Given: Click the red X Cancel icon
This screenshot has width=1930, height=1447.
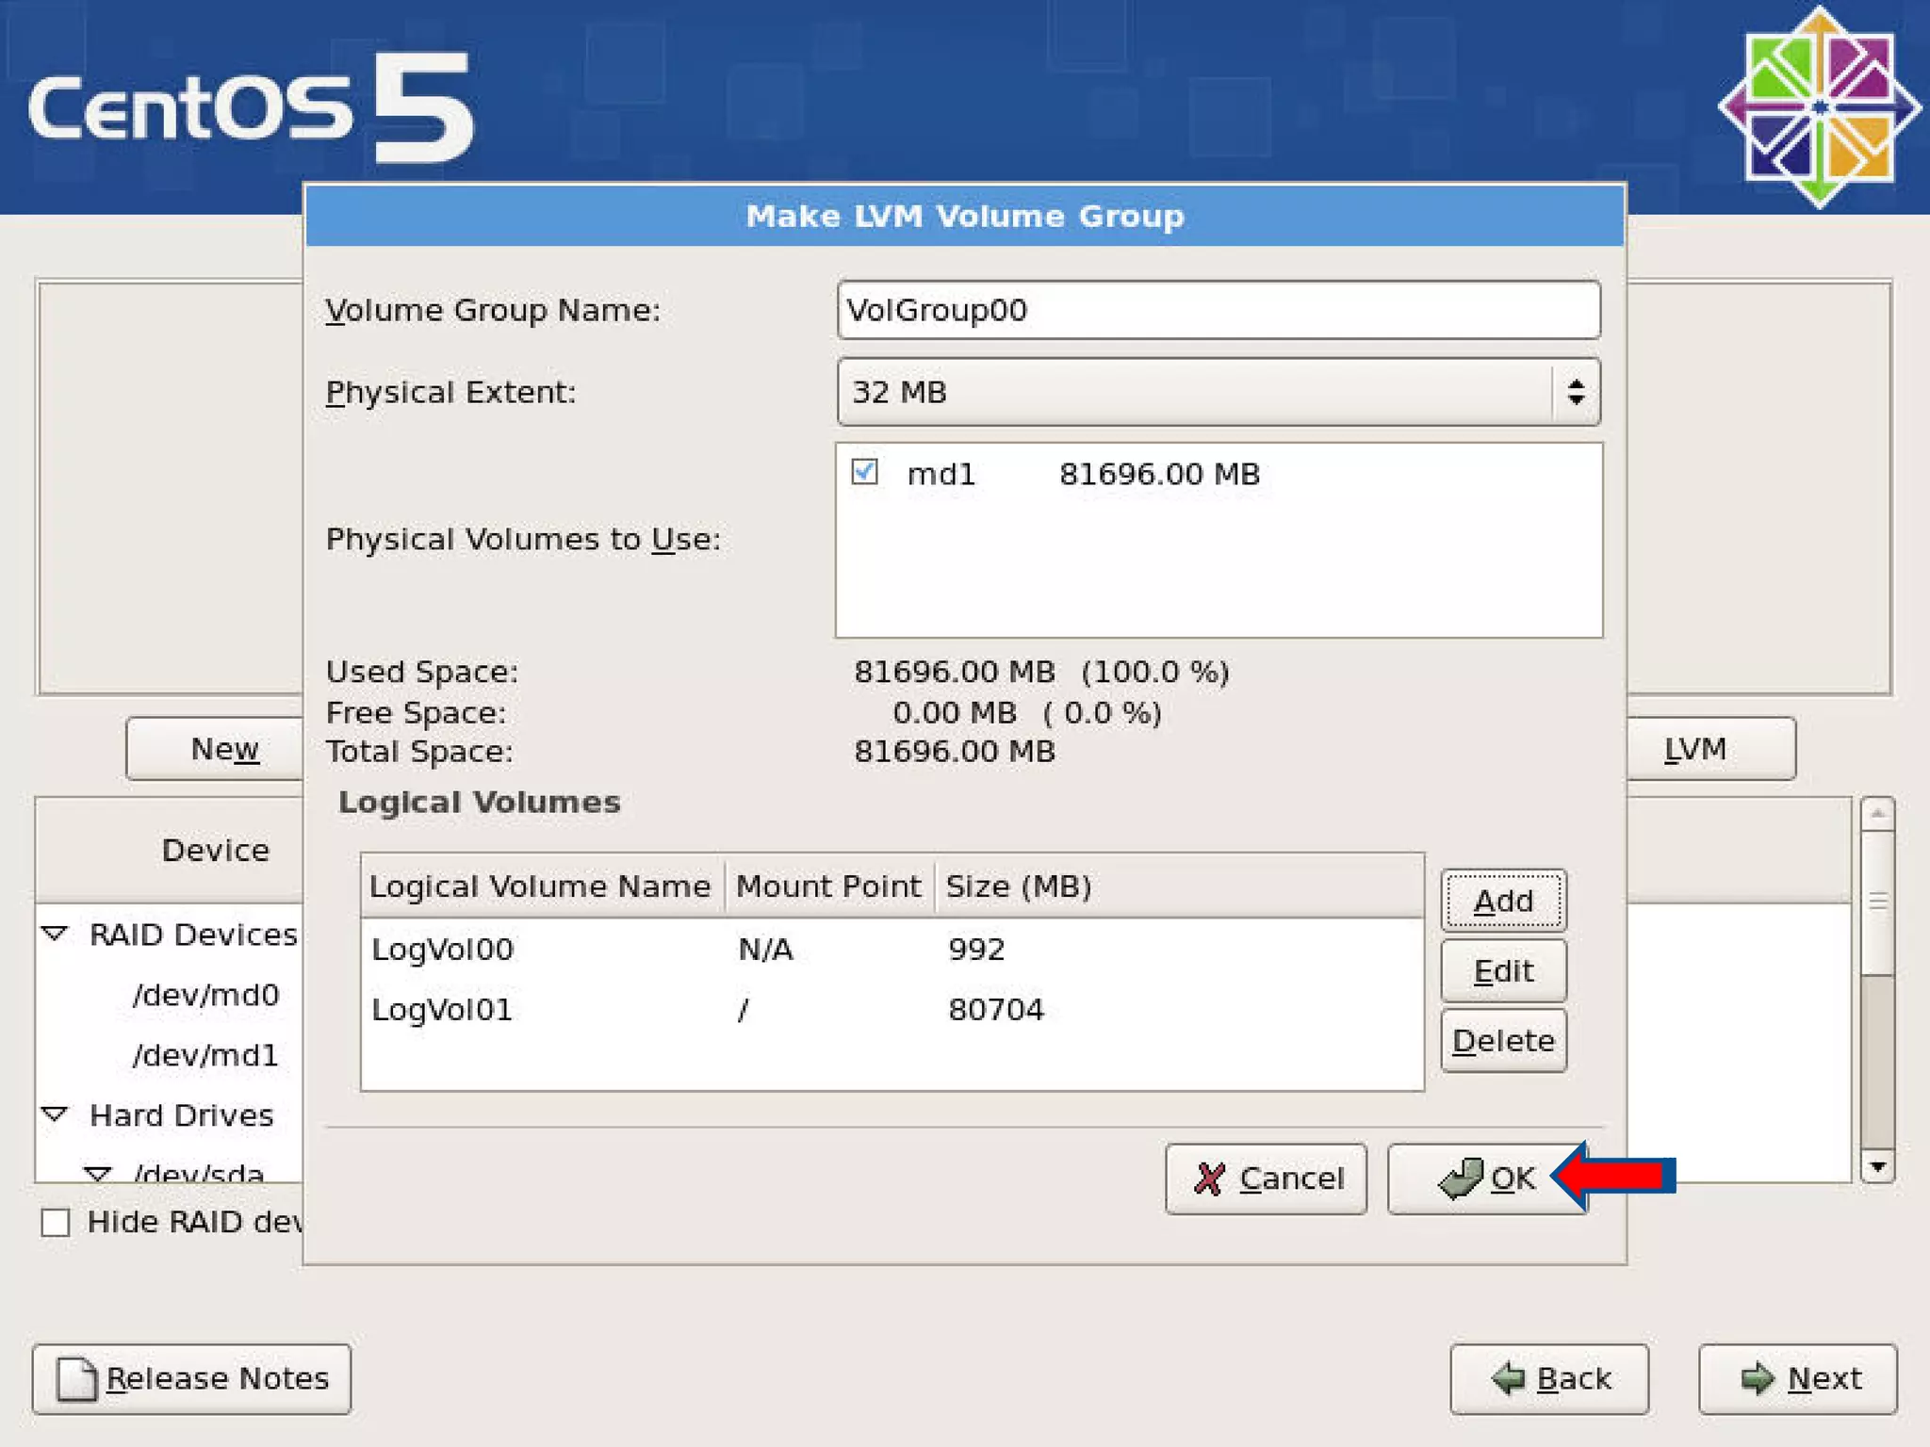Looking at the screenshot, I should pyautogui.click(x=1209, y=1179).
